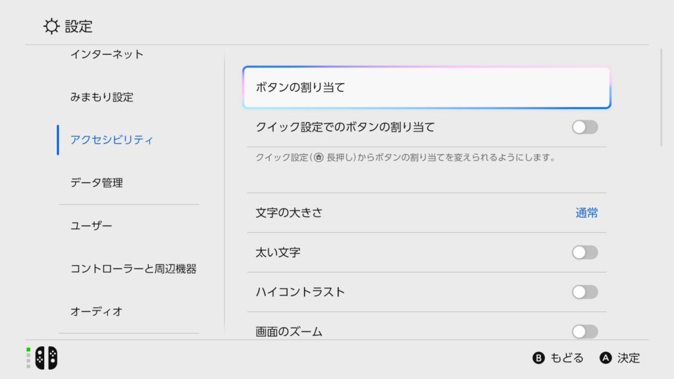
Task: Open the text size 通常 option
Action: (586, 213)
